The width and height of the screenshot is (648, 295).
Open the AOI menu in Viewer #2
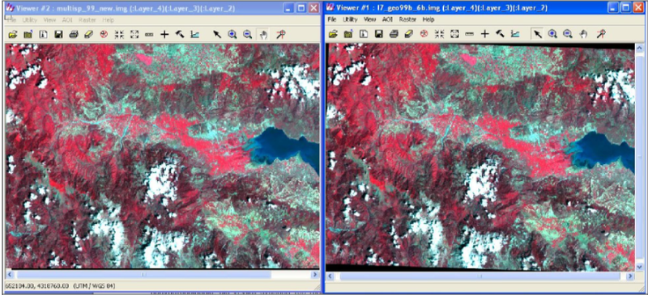pyautogui.click(x=67, y=20)
